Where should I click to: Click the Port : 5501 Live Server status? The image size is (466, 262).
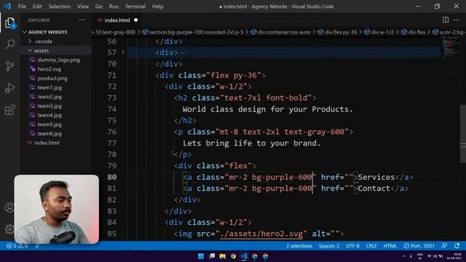[x=419, y=246]
